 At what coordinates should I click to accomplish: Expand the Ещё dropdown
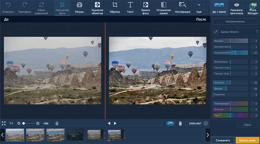(199, 8)
